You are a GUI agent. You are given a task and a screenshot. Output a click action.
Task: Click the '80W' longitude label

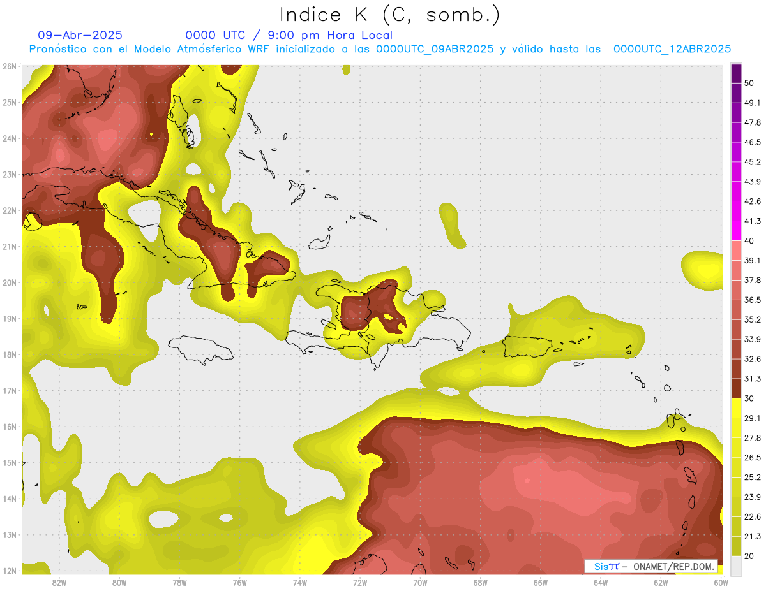119,582
